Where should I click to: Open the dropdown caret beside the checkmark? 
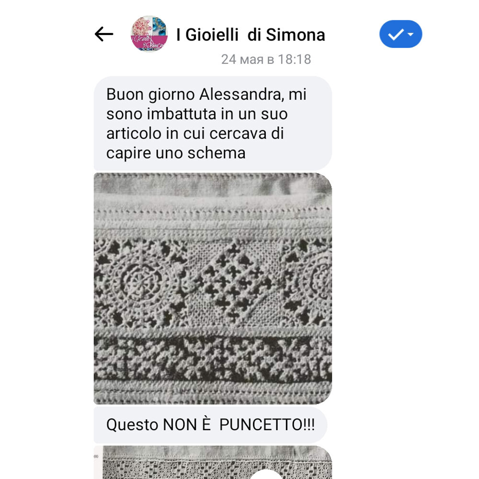tap(411, 34)
